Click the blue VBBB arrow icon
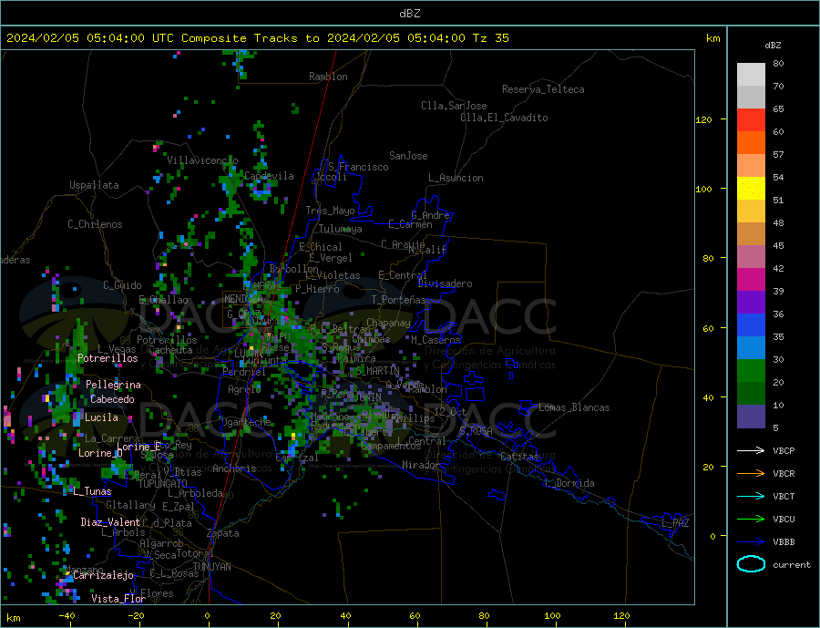Viewport: 820px width, 628px height. pyautogui.click(x=751, y=541)
